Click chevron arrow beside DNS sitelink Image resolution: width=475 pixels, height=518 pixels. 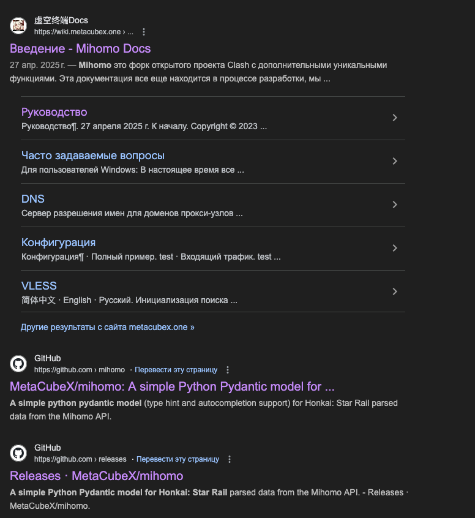pyautogui.click(x=395, y=205)
